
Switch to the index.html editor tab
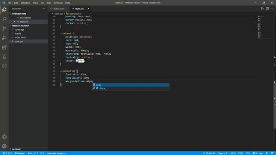(x=59, y=9)
